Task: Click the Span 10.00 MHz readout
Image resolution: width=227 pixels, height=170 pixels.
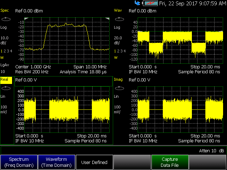Action: coord(90,67)
